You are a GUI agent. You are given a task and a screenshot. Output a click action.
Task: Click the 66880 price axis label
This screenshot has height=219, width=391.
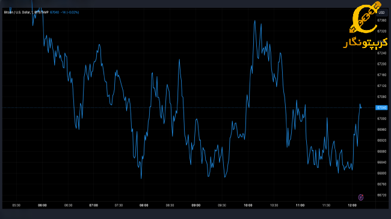(382, 151)
